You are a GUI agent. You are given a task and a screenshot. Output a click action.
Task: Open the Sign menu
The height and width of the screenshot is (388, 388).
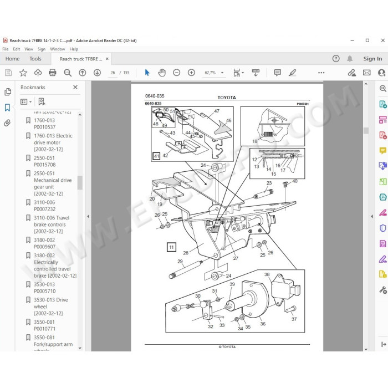pos(42,49)
